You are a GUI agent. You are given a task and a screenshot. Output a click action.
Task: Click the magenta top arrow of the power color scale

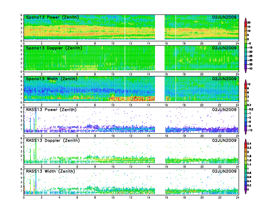point(246,20)
